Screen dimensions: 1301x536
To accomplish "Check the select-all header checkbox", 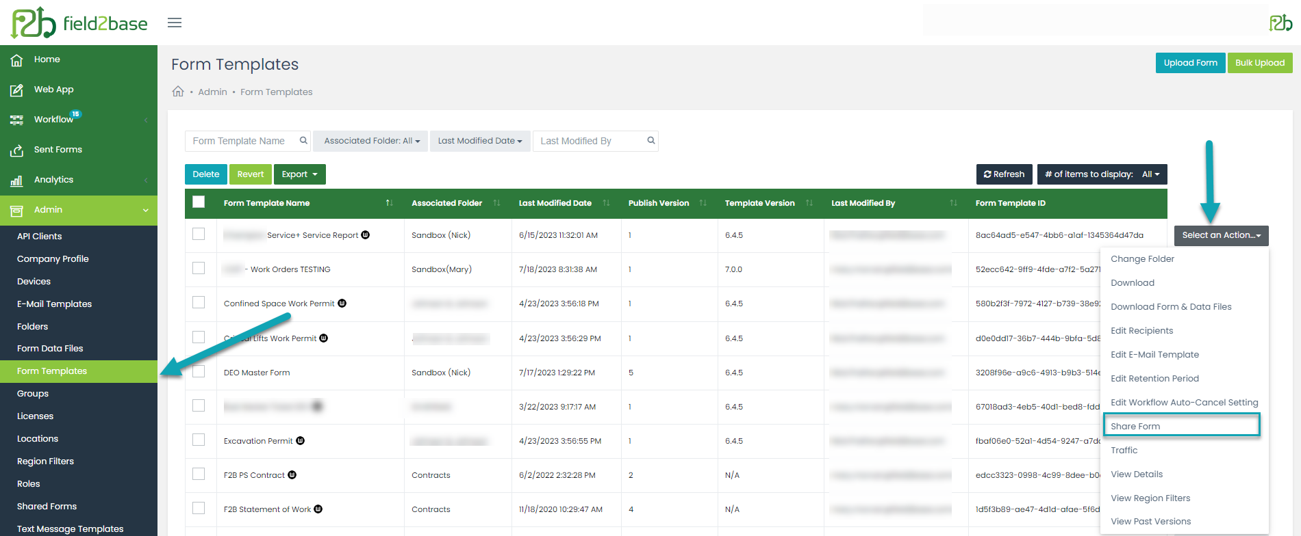I will [x=199, y=202].
